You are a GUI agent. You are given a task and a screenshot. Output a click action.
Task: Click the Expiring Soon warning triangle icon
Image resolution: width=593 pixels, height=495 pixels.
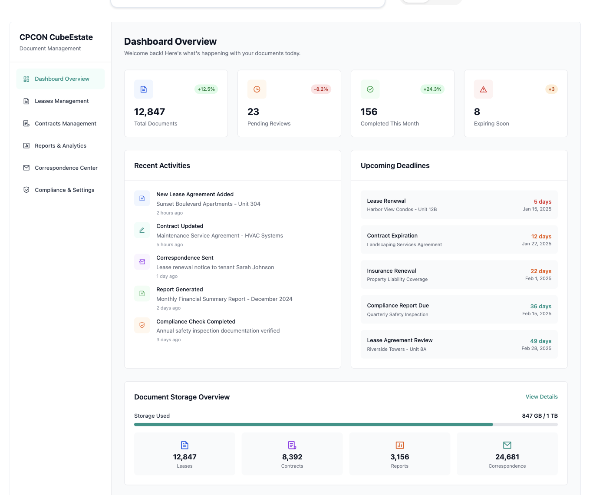483,89
